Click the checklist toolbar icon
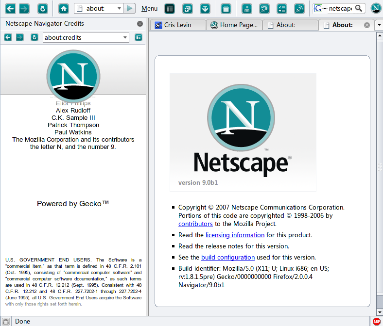Screen dimensions: 383x326 coord(281,9)
